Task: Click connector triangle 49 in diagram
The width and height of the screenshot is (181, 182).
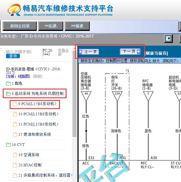Action: point(86,96)
